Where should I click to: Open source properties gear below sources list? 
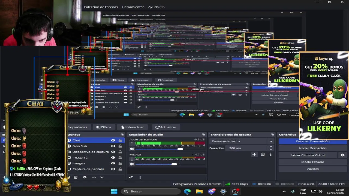point(85,177)
